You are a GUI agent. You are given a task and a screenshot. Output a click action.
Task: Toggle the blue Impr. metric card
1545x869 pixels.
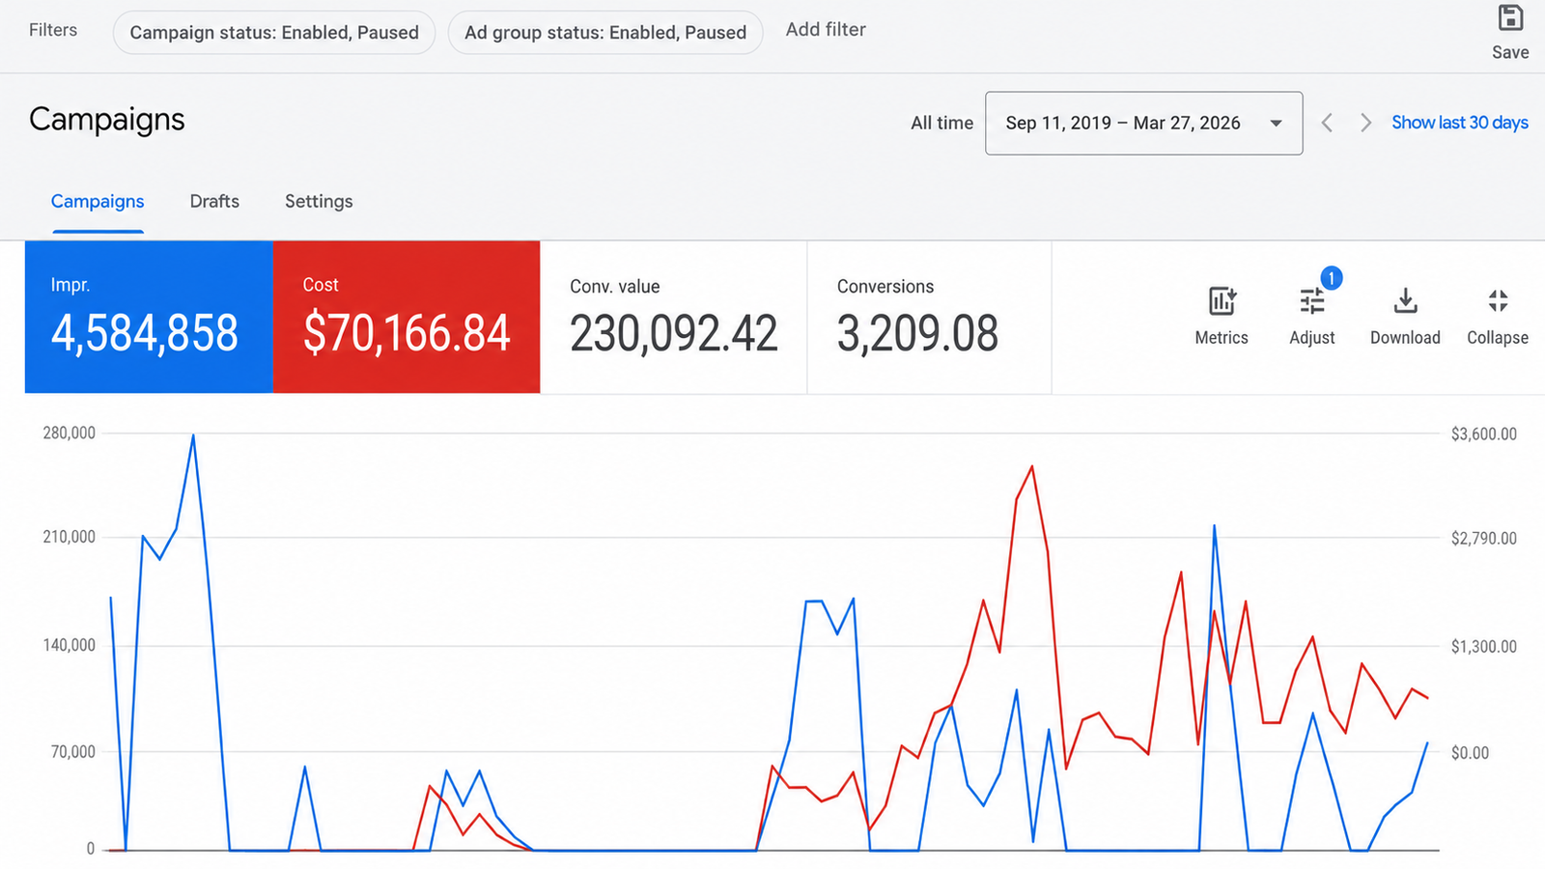tap(149, 317)
